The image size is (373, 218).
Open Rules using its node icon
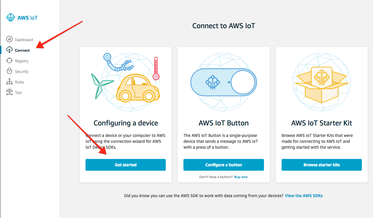[x=9, y=82]
